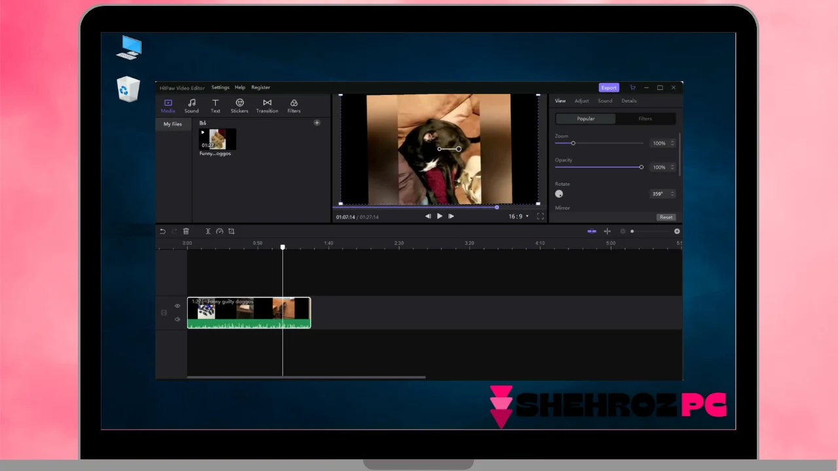Set the Opacity slider handle
838x471 pixels.
pyautogui.click(x=641, y=167)
